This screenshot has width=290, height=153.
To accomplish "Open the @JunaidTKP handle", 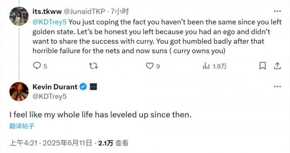I will pos(85,12).
